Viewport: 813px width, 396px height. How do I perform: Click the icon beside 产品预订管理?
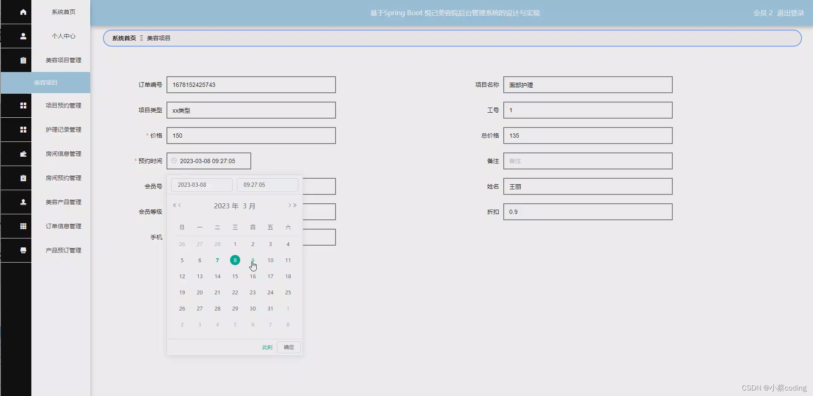click(23, 250)
